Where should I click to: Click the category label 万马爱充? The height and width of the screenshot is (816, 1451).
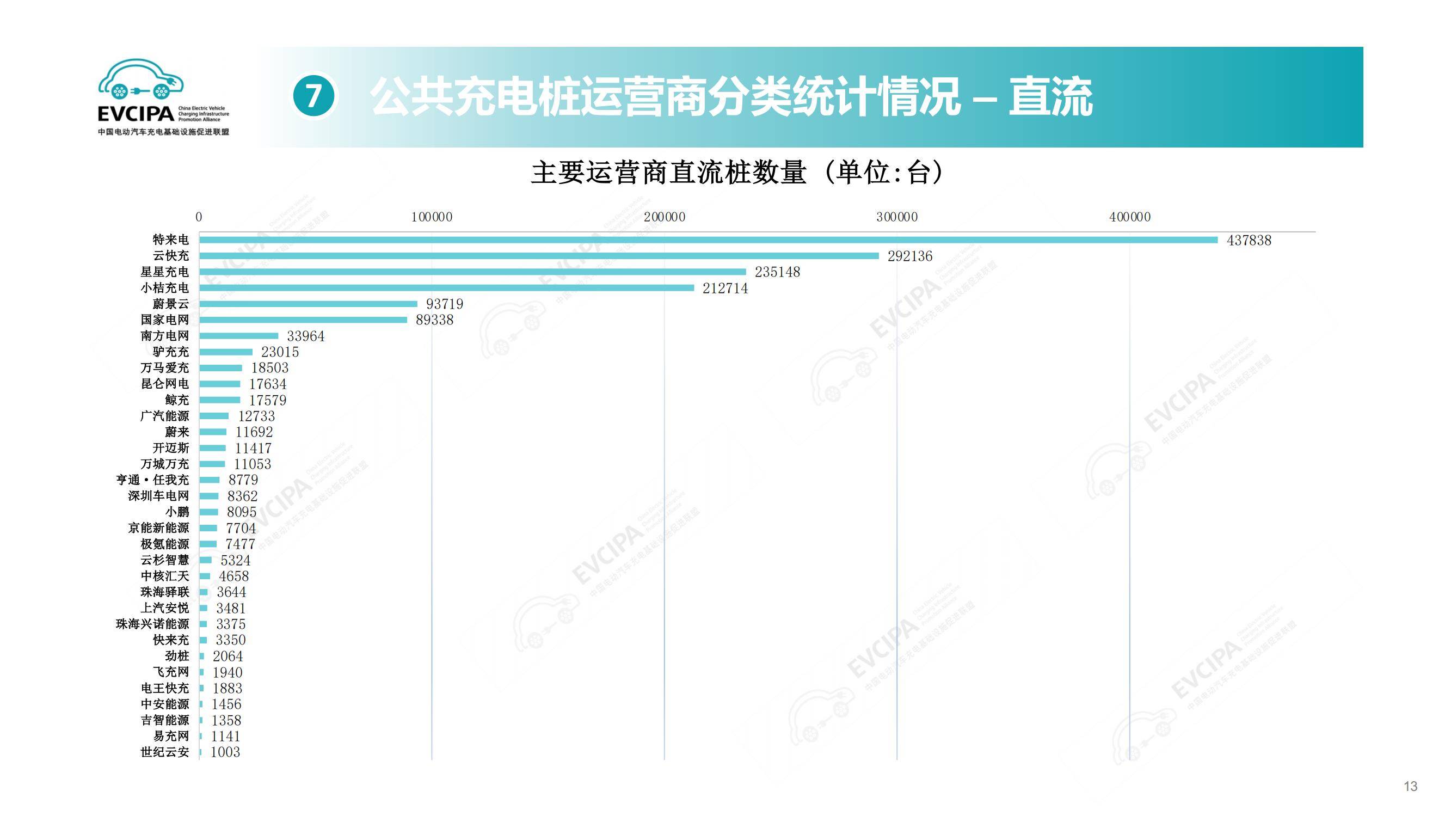164,367
